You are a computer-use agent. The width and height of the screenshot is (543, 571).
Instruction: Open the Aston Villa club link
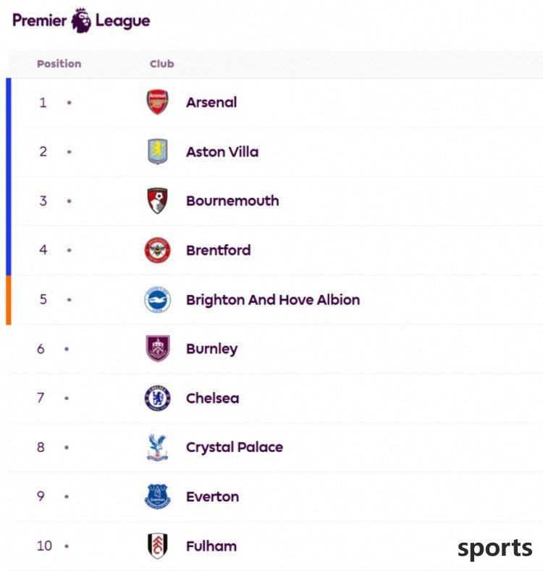[x=222, y=152]
